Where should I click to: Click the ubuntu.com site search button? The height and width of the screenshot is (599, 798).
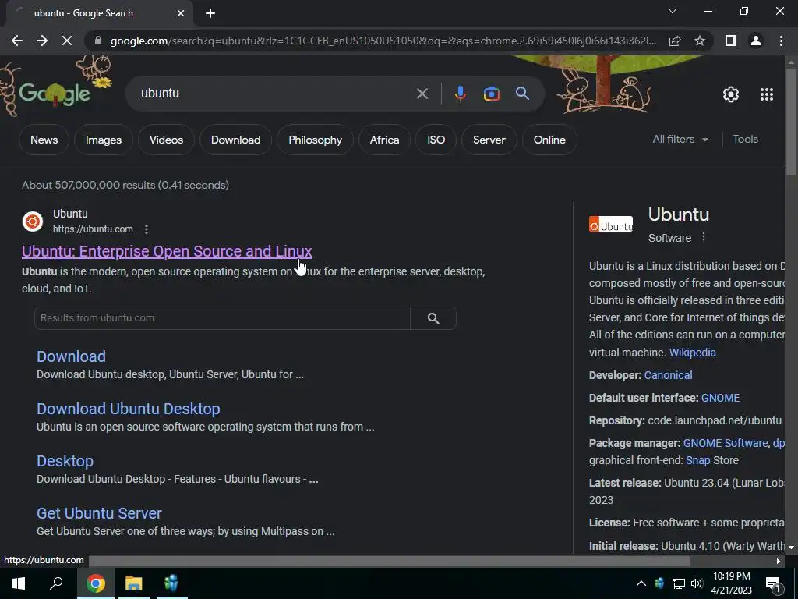433,318
